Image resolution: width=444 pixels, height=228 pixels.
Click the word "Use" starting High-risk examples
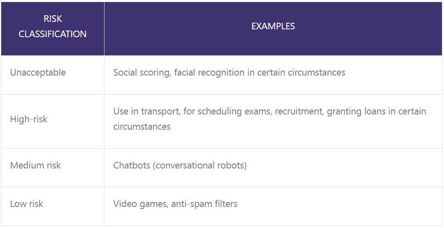tap(120, 112)
